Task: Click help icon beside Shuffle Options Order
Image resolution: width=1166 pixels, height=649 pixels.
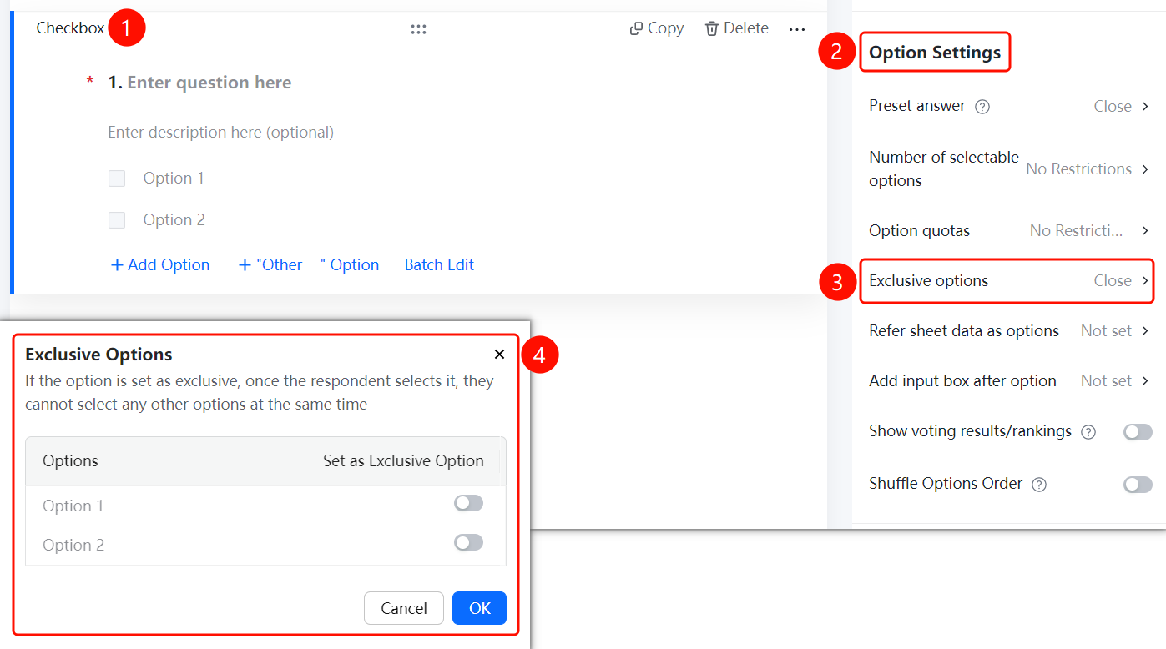Action: point(1039,485)
